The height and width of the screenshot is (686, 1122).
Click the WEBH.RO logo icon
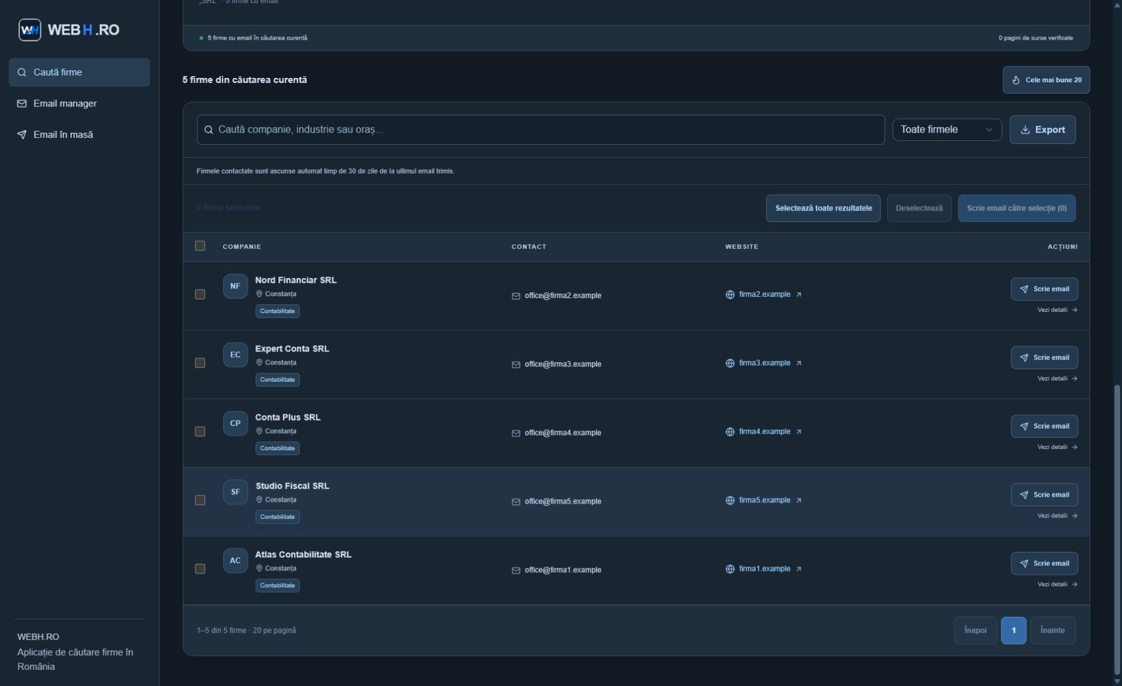[30, 30]
